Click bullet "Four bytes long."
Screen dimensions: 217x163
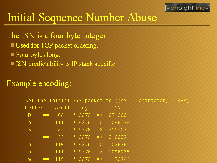coord(38,55)
